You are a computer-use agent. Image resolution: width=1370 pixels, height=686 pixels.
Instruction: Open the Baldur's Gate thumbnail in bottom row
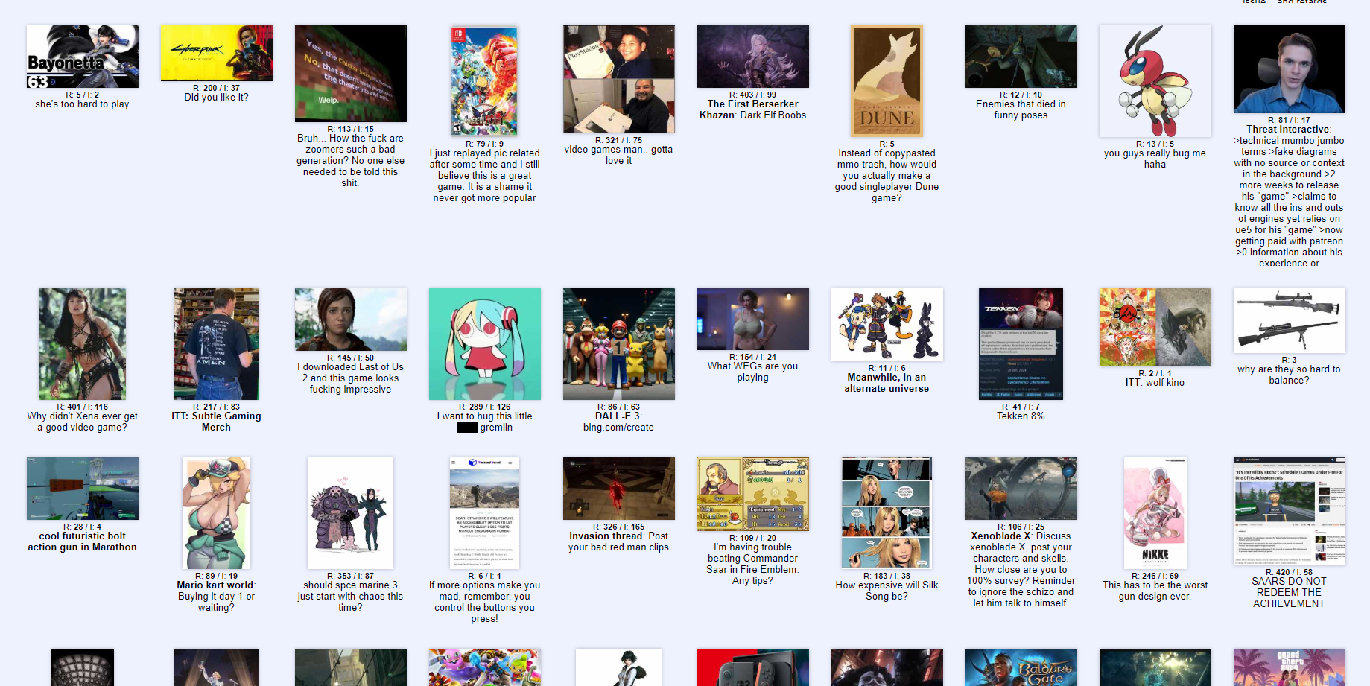1021,667
